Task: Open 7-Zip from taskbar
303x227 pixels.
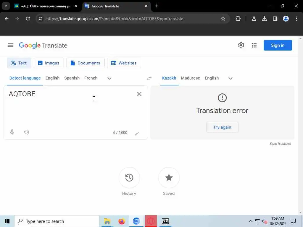Action: [165, 221]
